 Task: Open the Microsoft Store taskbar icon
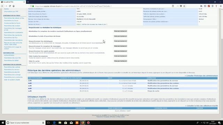[x=66, y=123]
